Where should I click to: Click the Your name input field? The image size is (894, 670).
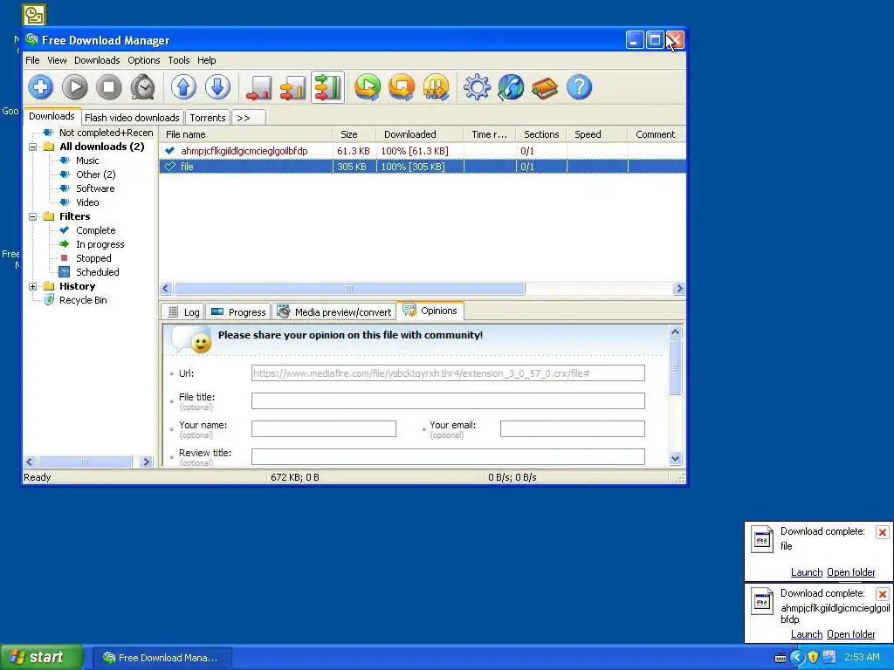click(x=324, y=429)
